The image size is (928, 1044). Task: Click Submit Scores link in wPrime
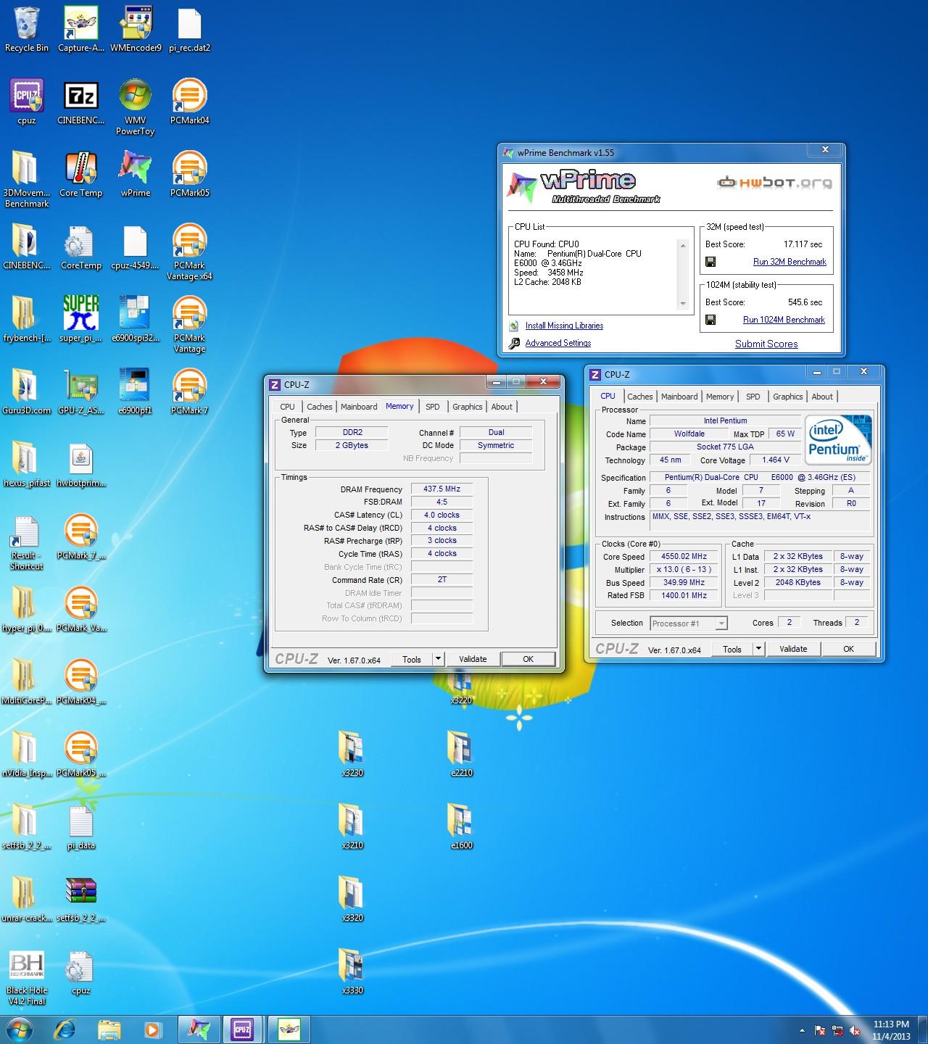(766, 344)
